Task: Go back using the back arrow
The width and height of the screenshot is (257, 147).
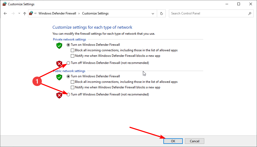Action: point(5,13)
